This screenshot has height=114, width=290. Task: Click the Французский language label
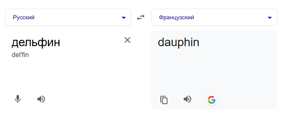point(176,17)
